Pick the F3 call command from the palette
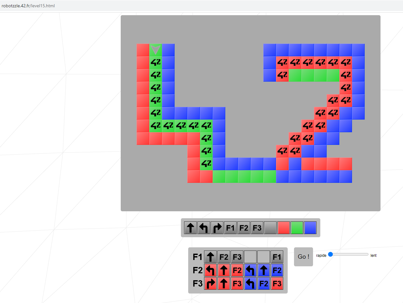Viewport: 403px width, 303px height. tap(257, 227)
